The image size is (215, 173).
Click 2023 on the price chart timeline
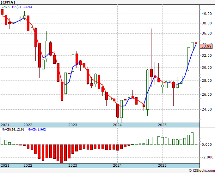pyautogui.click(x=73, y=125)
